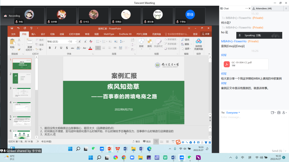Click the Italic formatting button

[55, 48]
